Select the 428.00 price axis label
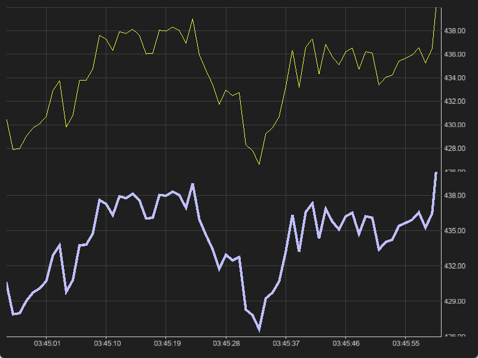This screenshot has width=478, height=358. 454,149
